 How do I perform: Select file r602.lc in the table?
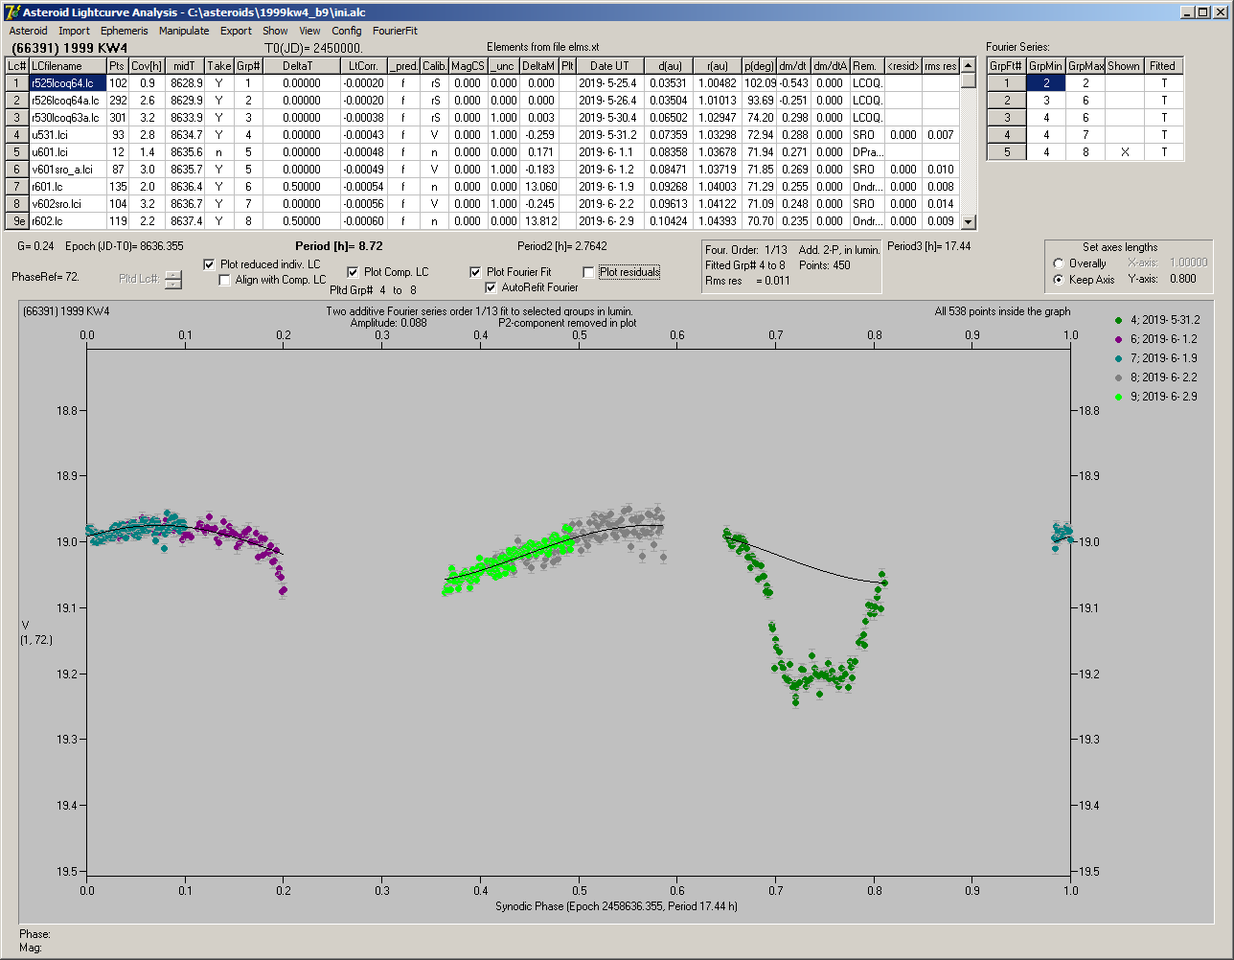[67, 221]
